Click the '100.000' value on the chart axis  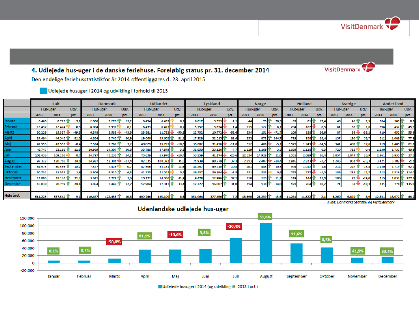pos(27,226)
